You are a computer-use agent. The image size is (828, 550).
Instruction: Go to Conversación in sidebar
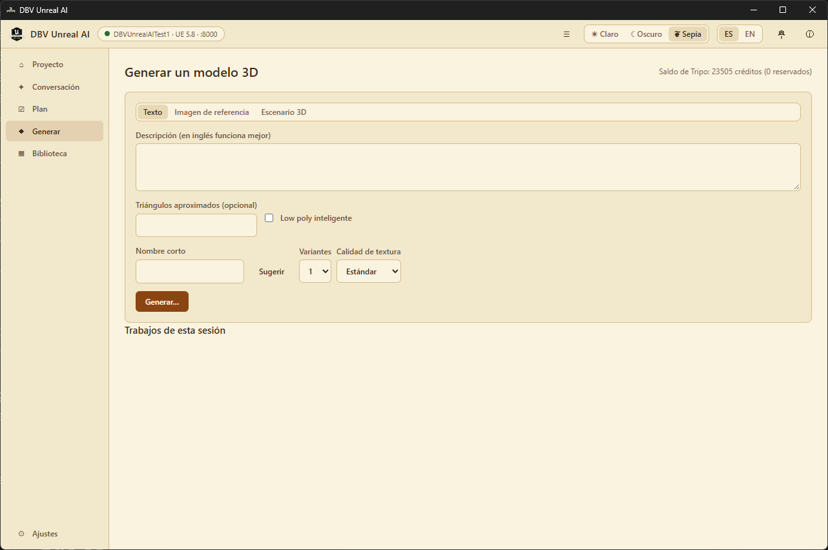click(x=54, y=87)
